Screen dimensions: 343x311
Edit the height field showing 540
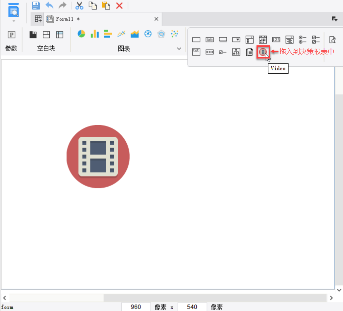(192, 307)
